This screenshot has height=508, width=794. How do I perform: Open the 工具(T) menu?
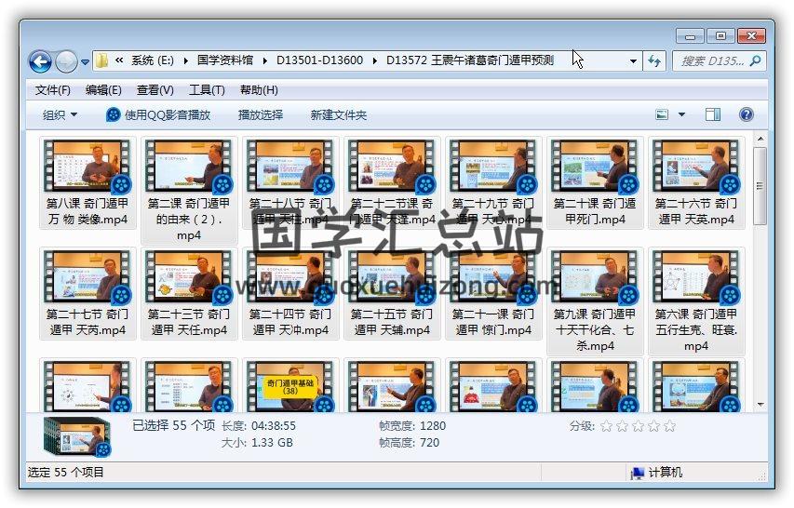(207, 90)
